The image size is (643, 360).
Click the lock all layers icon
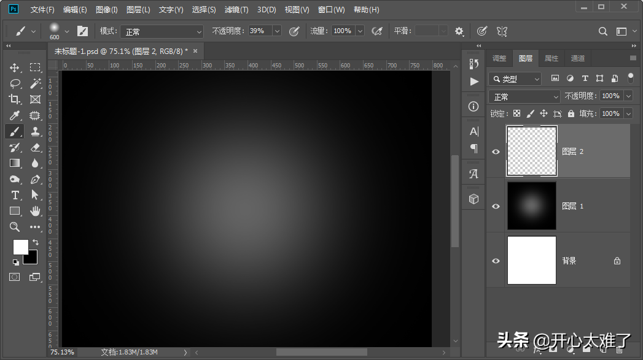pos(571,113)
